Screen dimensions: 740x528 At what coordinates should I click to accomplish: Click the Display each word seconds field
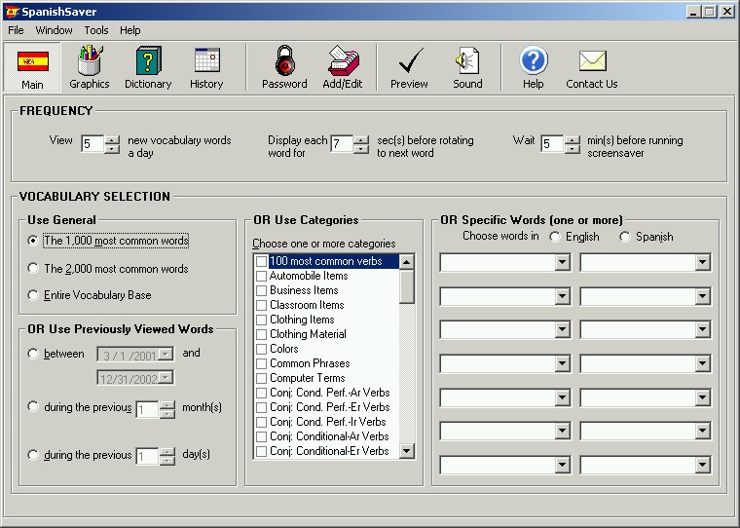click(342, 144)
